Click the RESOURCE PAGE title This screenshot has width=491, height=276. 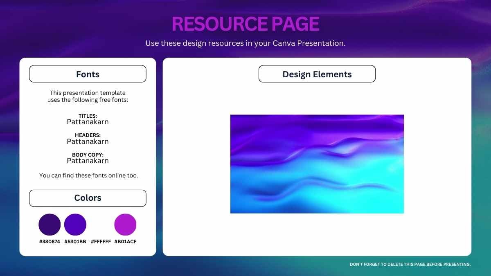pos(245,24)
